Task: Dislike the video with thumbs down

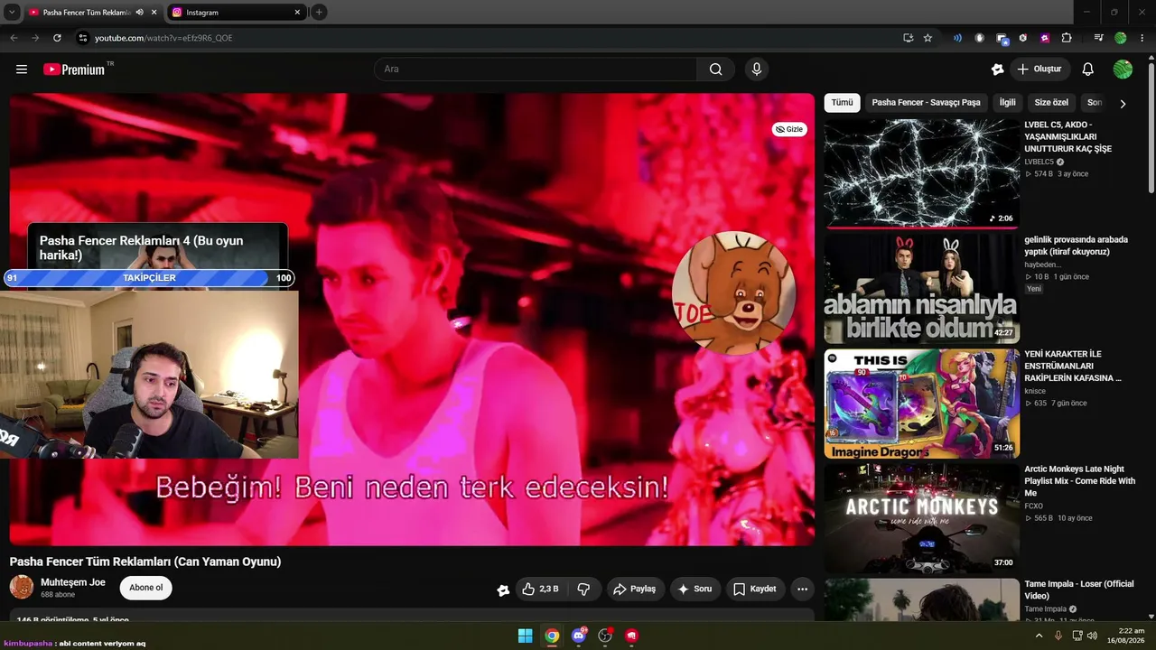Action: point(583,589)
